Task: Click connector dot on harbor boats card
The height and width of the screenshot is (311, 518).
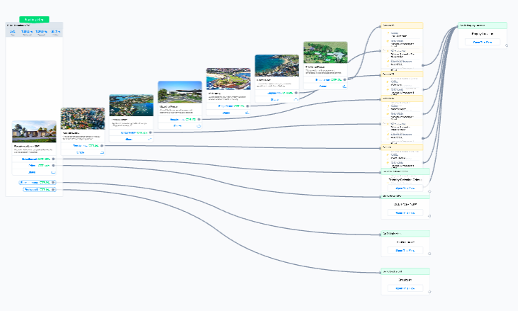Action: pos(150,132)
